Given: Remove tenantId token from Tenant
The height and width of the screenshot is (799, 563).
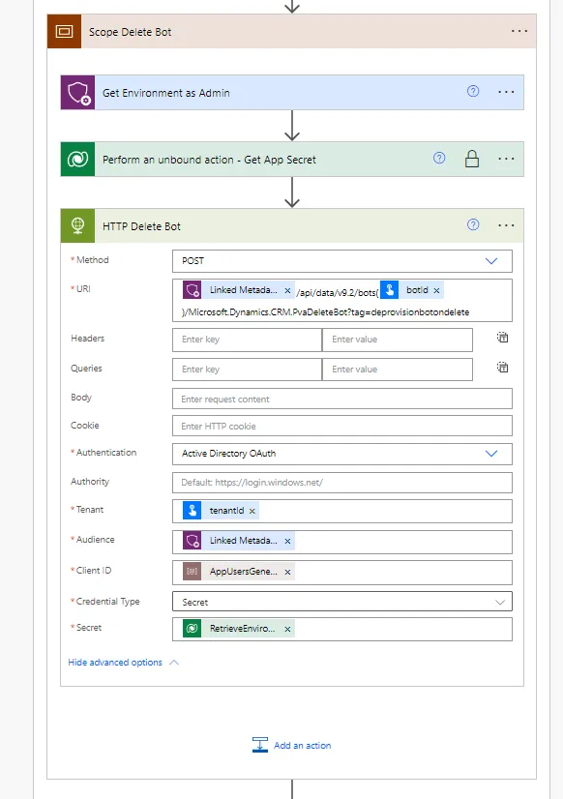Looking at the screenshot, I should pyautogui.click(x=252, y=511).
